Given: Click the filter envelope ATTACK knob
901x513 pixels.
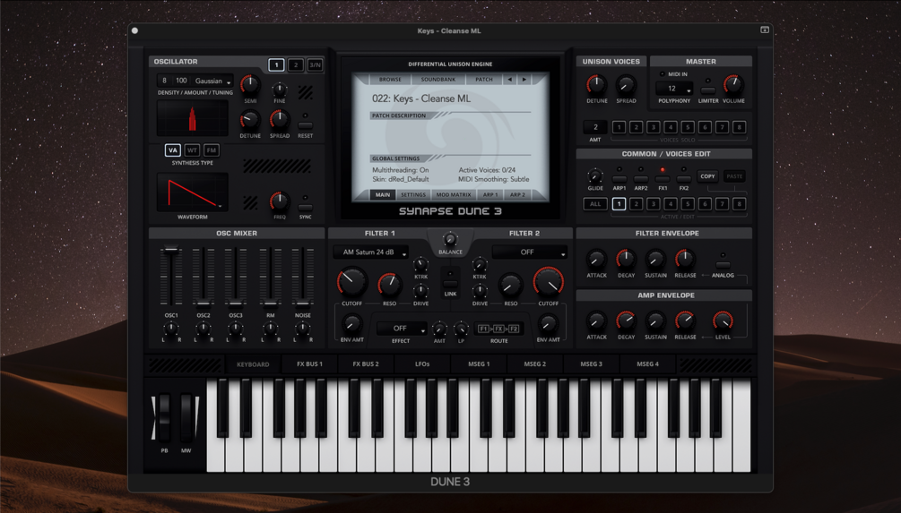Looking at the screenshot, I should [x=596, y=260].
